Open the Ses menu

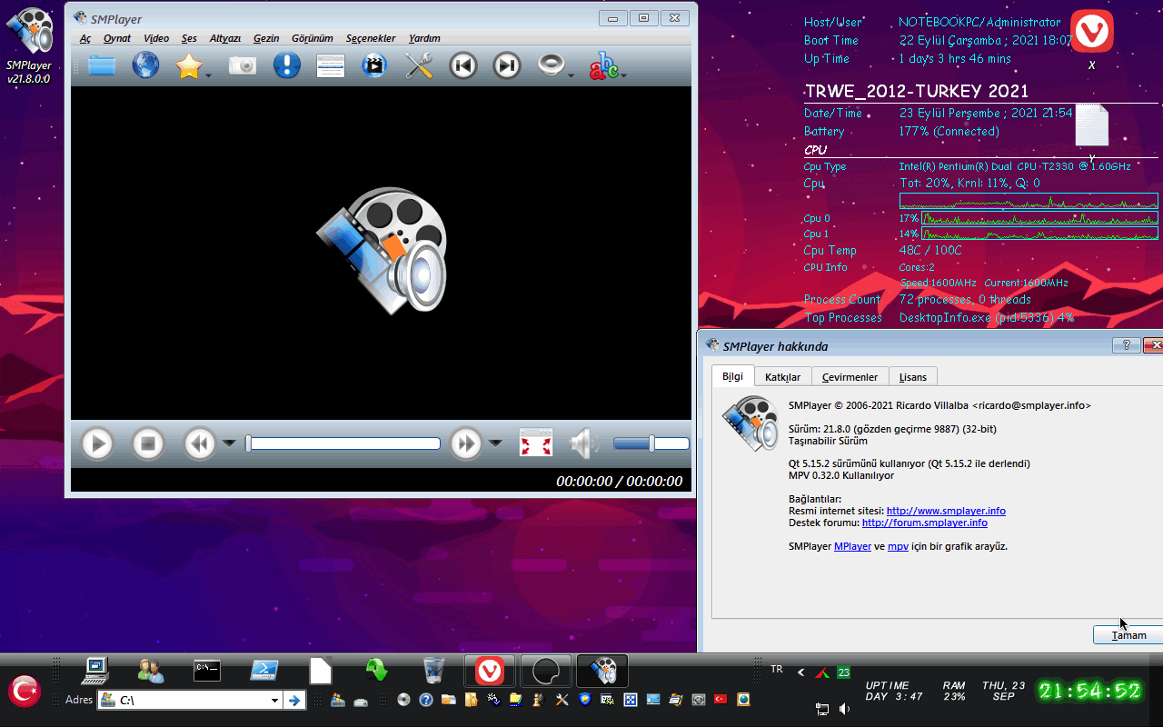(189, 38)
